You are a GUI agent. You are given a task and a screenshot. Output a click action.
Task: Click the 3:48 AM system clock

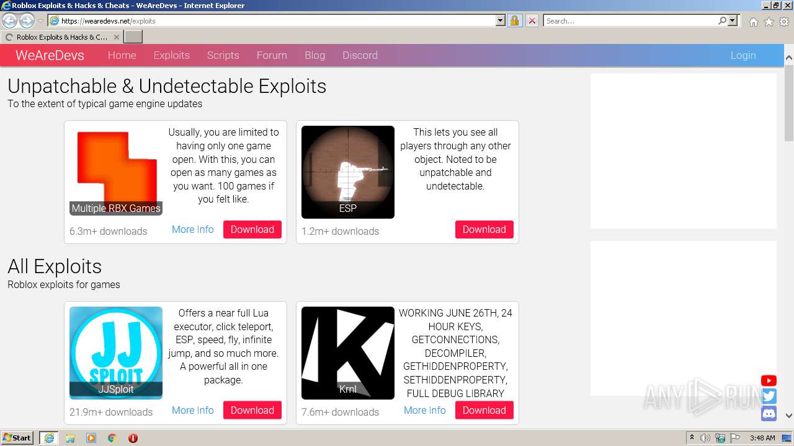tap(762, 438)
